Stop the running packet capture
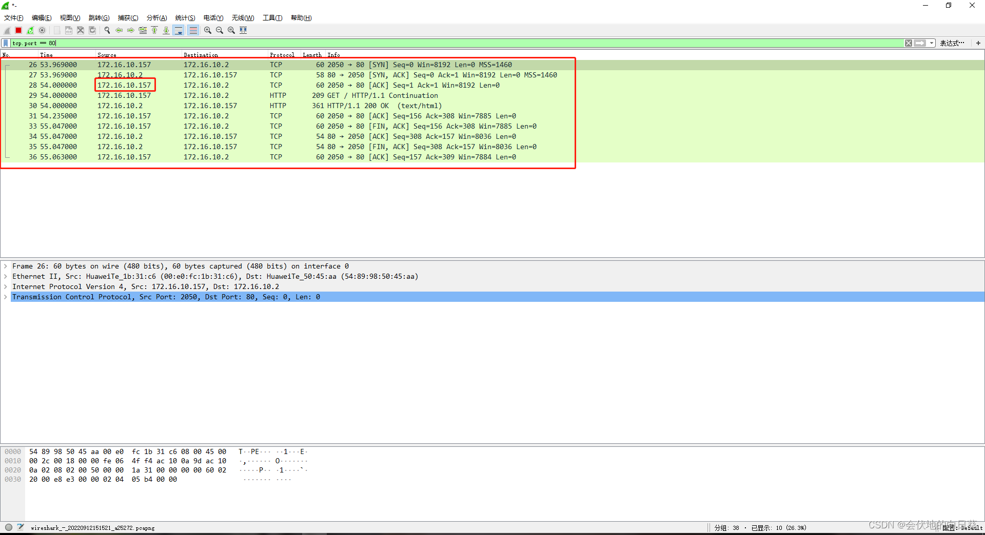The width and height of the screenshot is (985, 535). (x=18, y=30)
